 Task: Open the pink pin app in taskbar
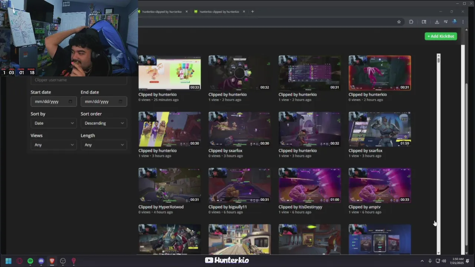coord(73,261)
